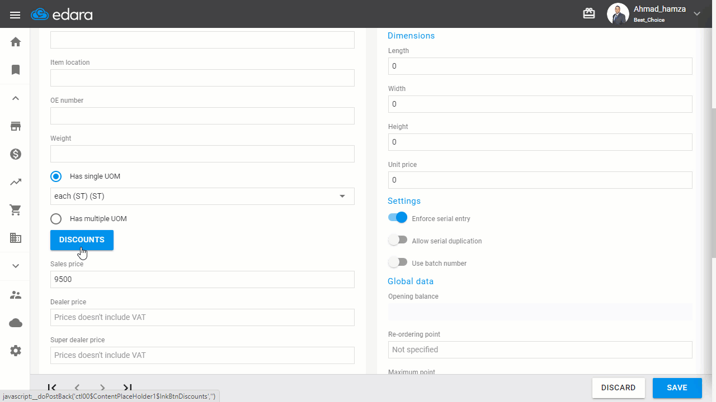Turn on Use batch number switch
The height and width of the screenshot is (402, 716).
click(x=398, y=262)
